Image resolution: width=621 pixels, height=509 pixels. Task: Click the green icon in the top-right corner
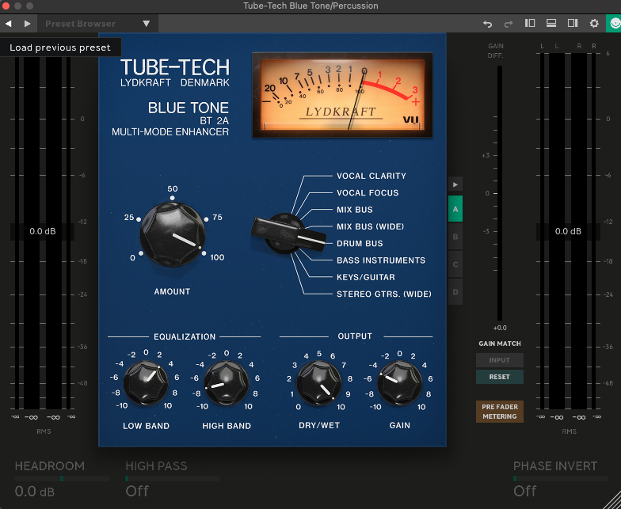pos(613,24)
